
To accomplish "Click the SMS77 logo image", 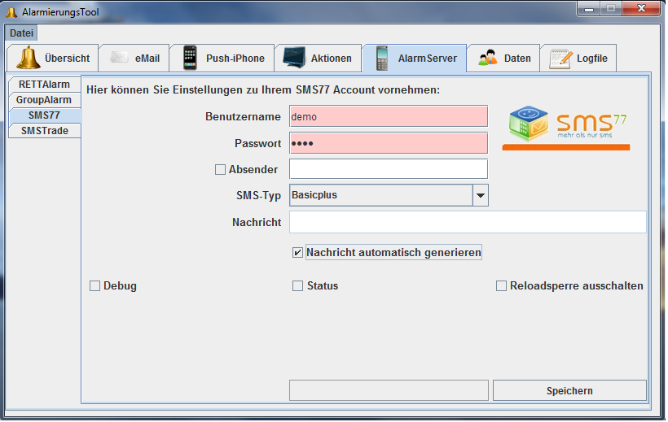I will point(567,127).
